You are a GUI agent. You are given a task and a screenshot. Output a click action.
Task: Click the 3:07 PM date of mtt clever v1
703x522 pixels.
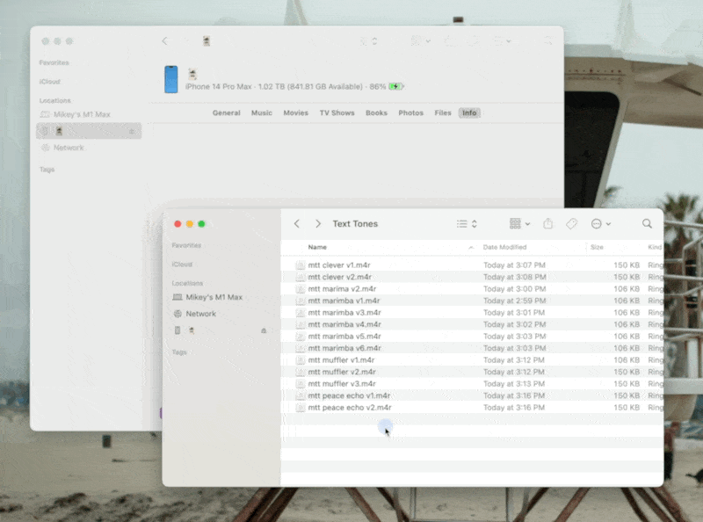tap(514, 265)
